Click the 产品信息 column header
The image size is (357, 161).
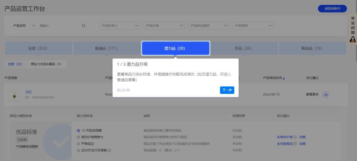pyautogui.click(x=11, y=78)
